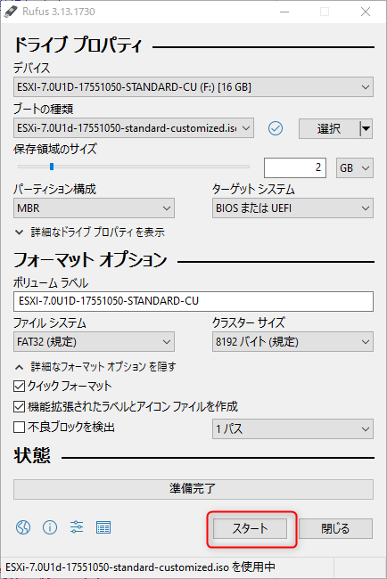Collapse 詳細なフォーマット オプション を隠す
This screenshot has height=579, width=387.
95,367
